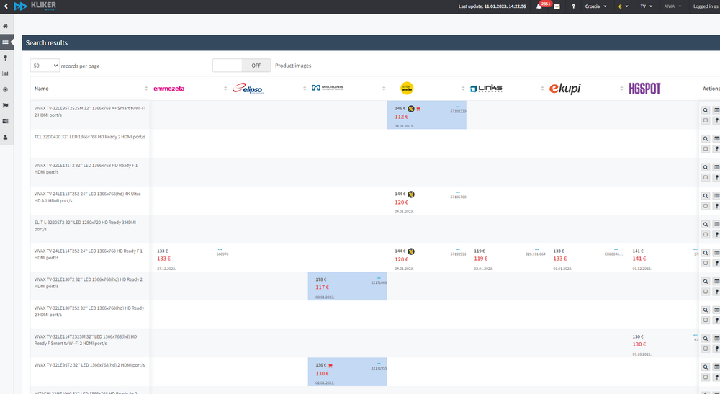Click blue dots above code 666976
This screenshot has height=394, width=720.
pos(220,249)
